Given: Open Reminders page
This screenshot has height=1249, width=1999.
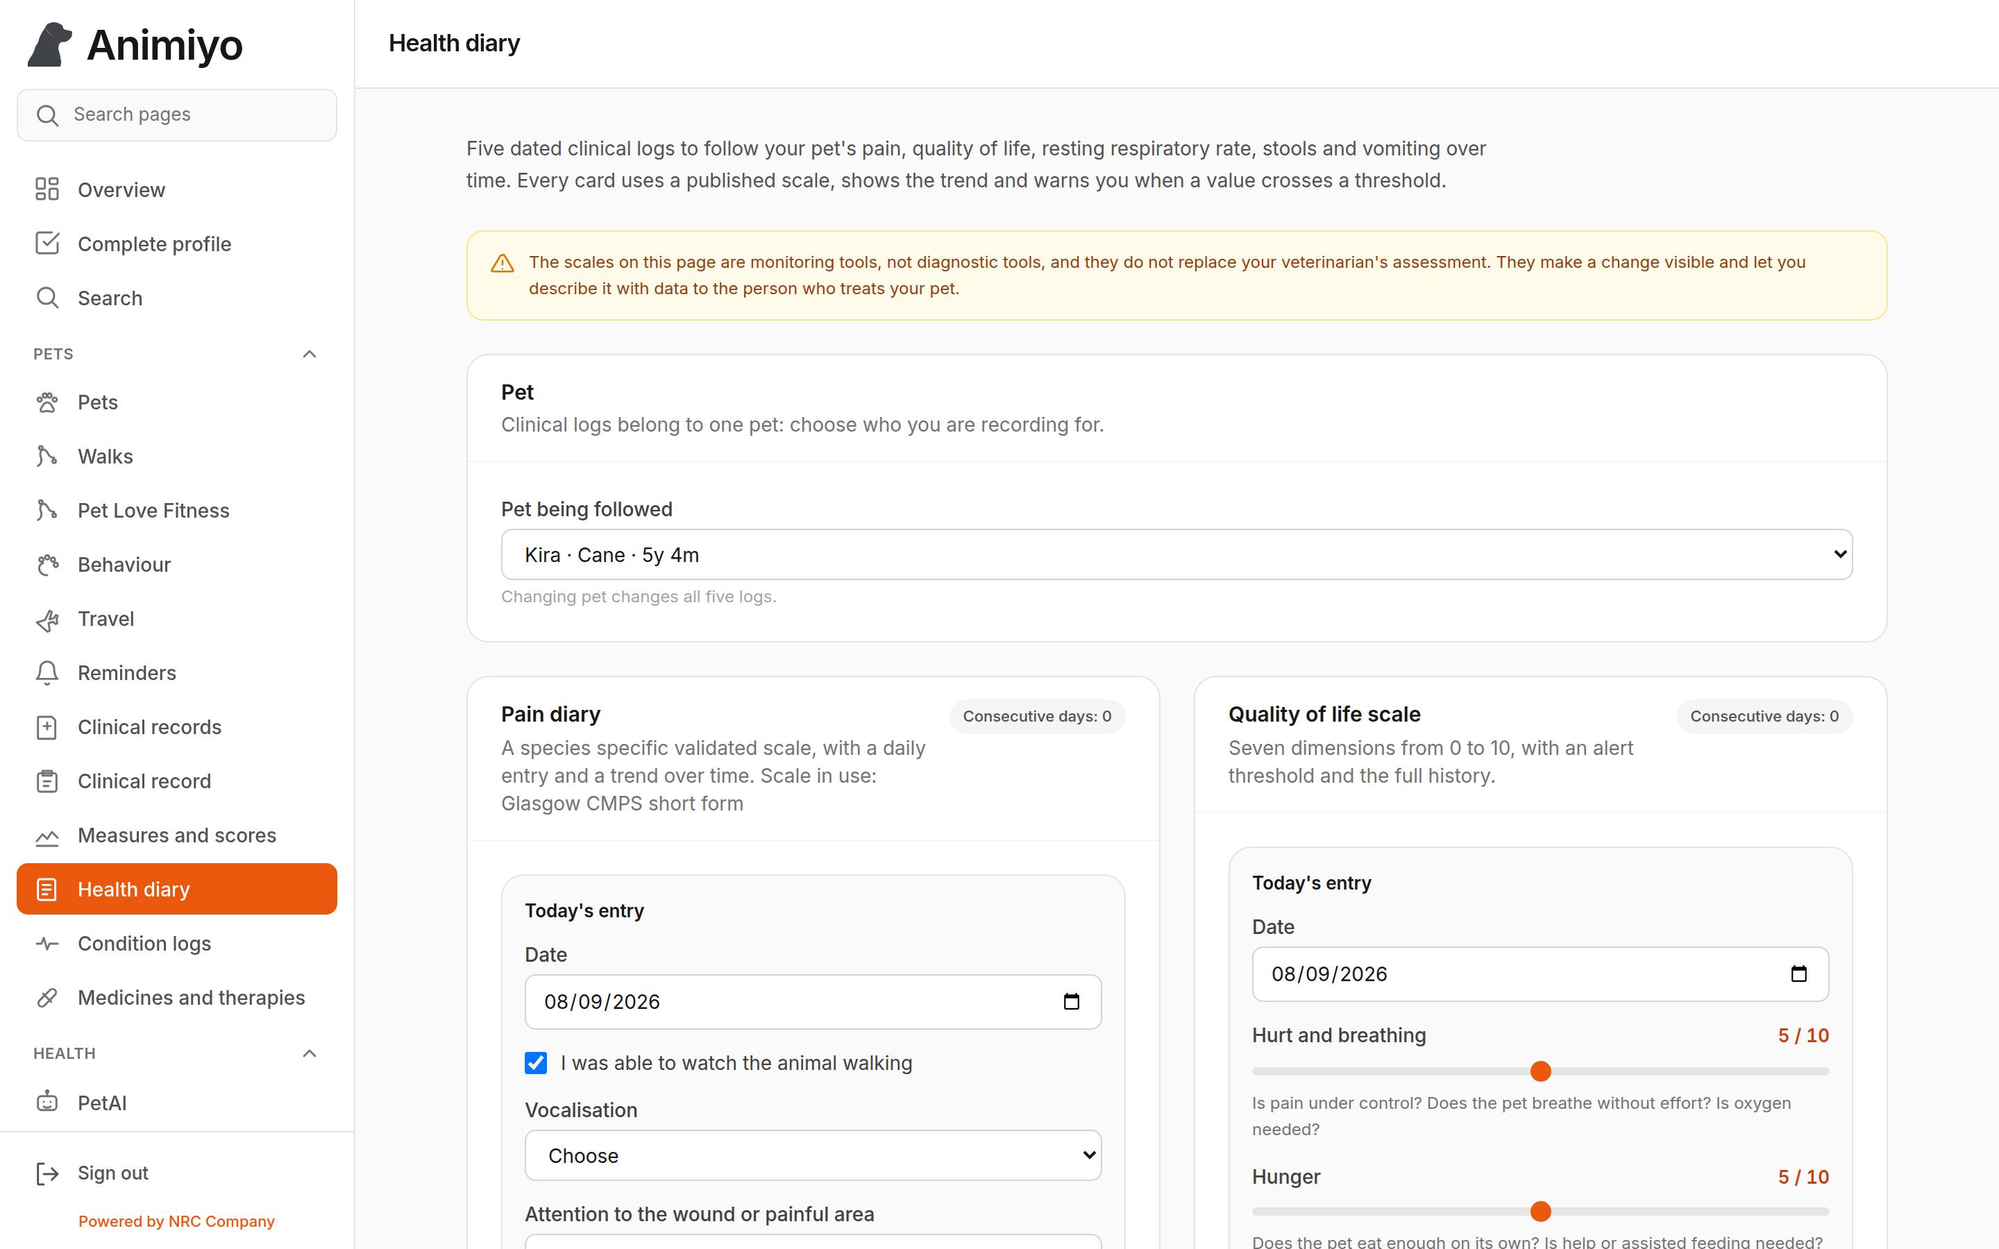Looking at the screenshot, I should point(177,672).
